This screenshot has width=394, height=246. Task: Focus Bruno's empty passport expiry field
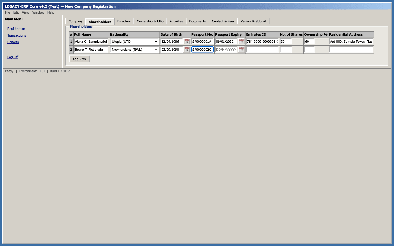[227, 50]
